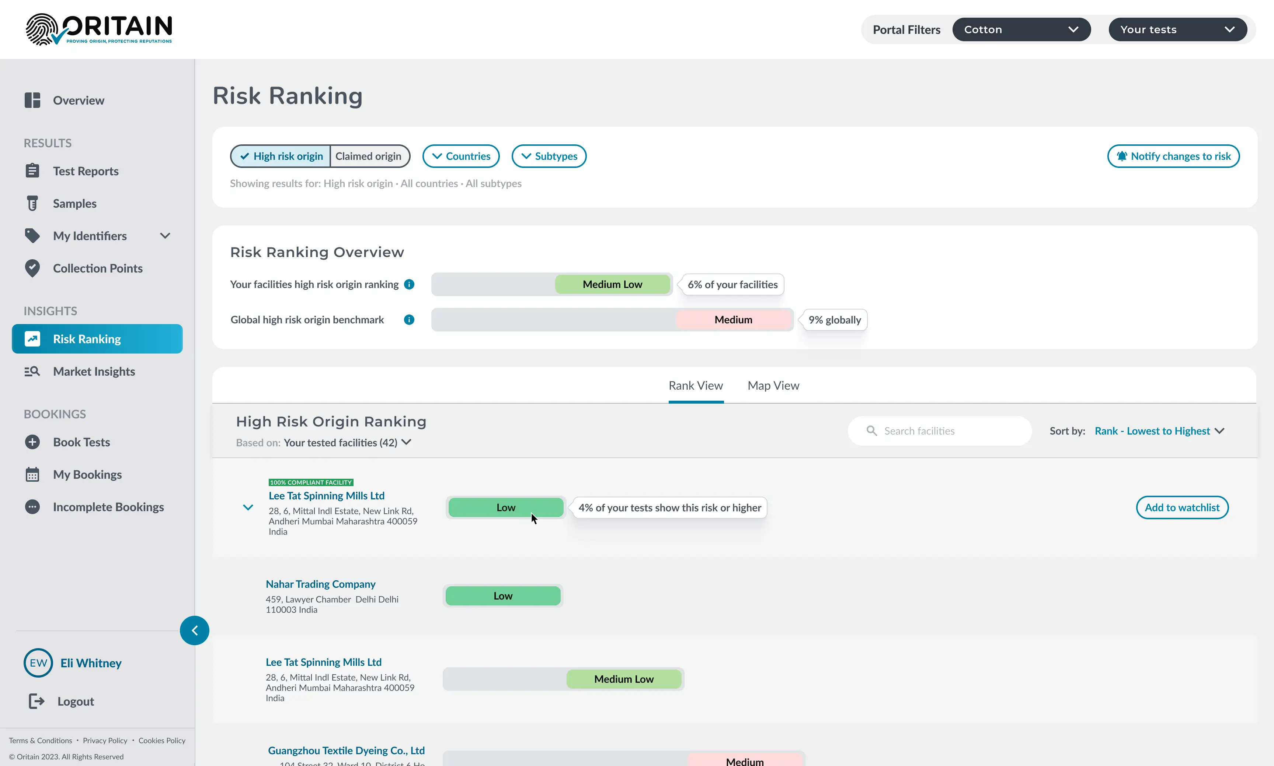
Task: Click the Add to watchlist button
Action: pos(1182,507)
